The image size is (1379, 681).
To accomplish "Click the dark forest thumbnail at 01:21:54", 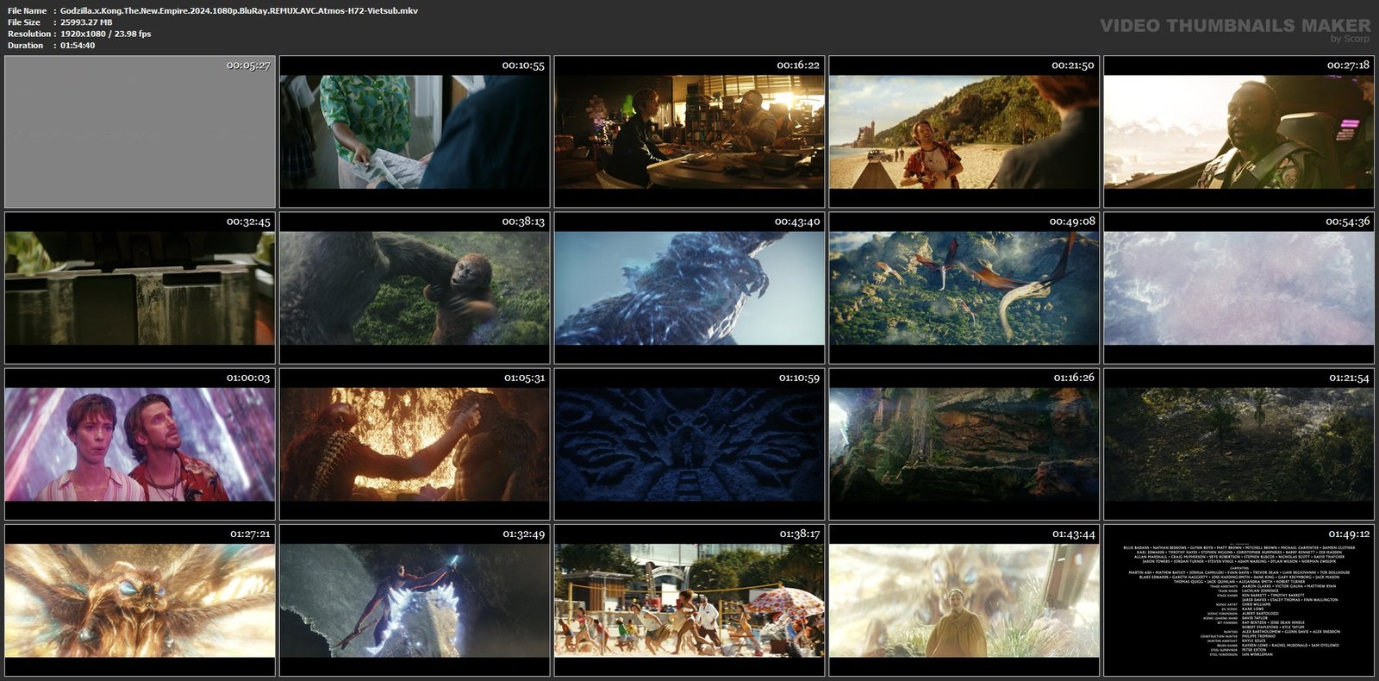I will coord(1239,444).
